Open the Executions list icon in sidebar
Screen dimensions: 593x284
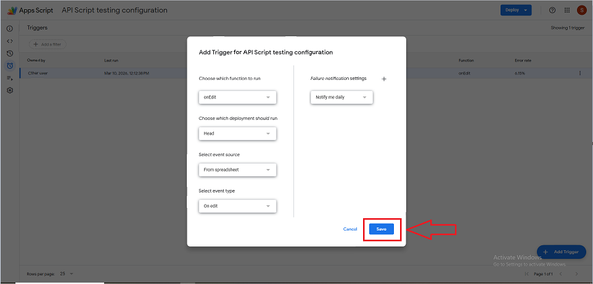pyautogui.click(x=10, y=78)
